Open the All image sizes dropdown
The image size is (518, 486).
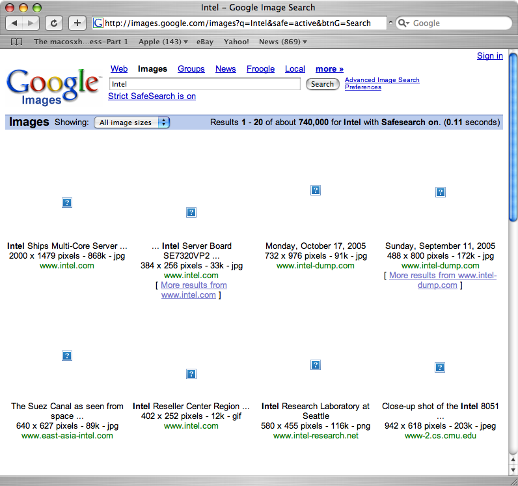tap(132, 122)
